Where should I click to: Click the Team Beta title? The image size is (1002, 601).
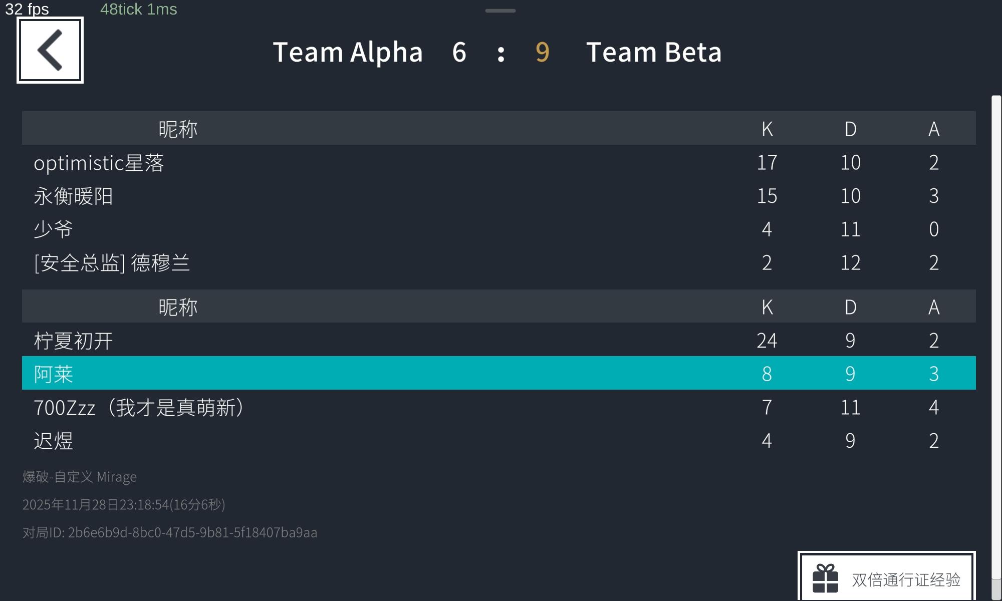click(x=654, y=52)
